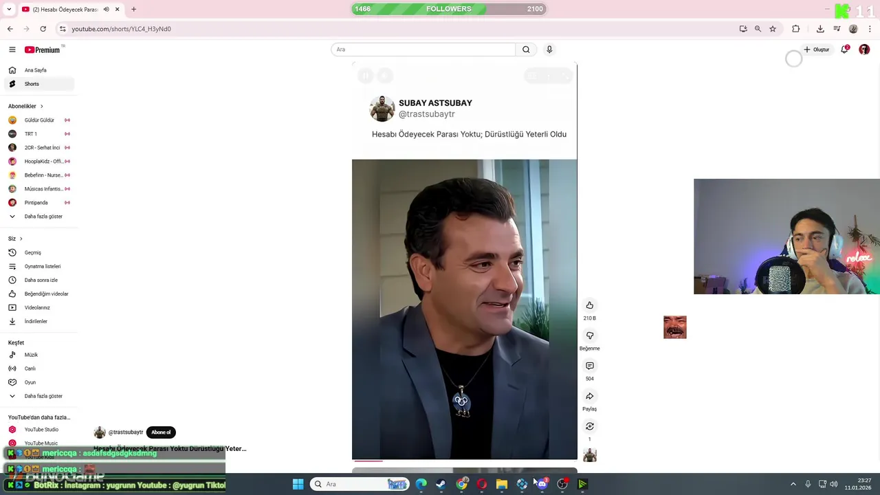Expand Keşfet with Daha fazla göster
Image resolution: width=880 pixels, height=495 pixels.
38,396
